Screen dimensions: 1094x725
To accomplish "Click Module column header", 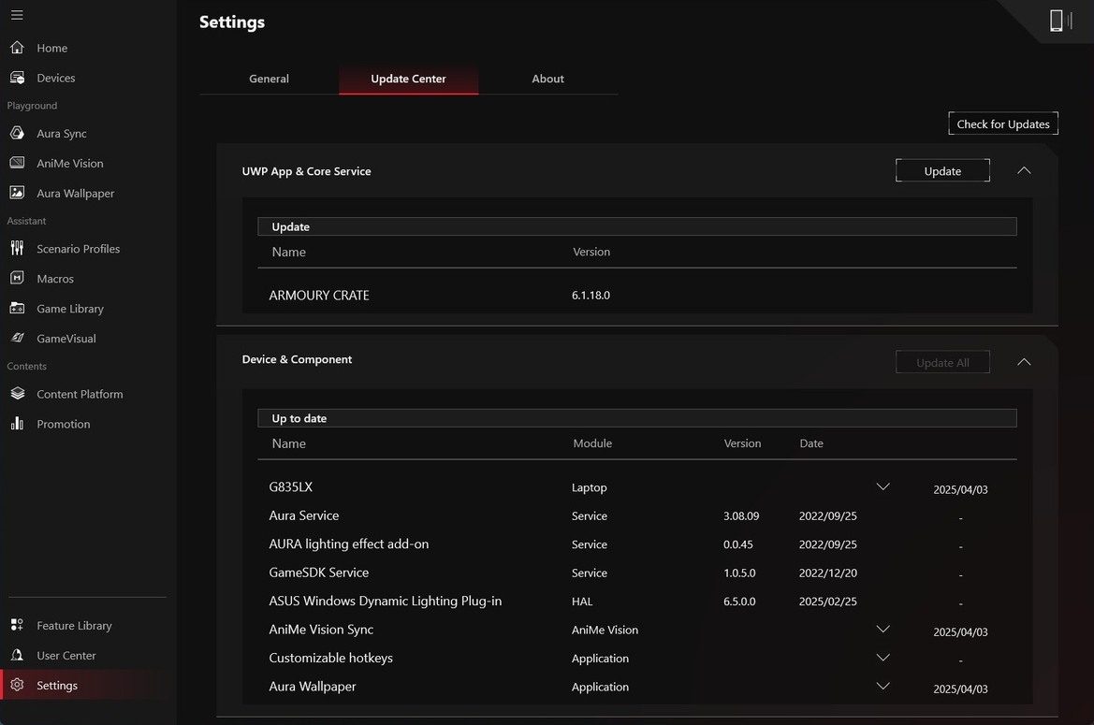I will coord(592,443).
